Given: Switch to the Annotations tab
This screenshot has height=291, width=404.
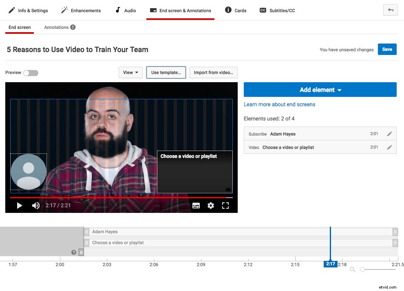Looking at the screenshot, I should pyautogui.click(x=56, y=27).
